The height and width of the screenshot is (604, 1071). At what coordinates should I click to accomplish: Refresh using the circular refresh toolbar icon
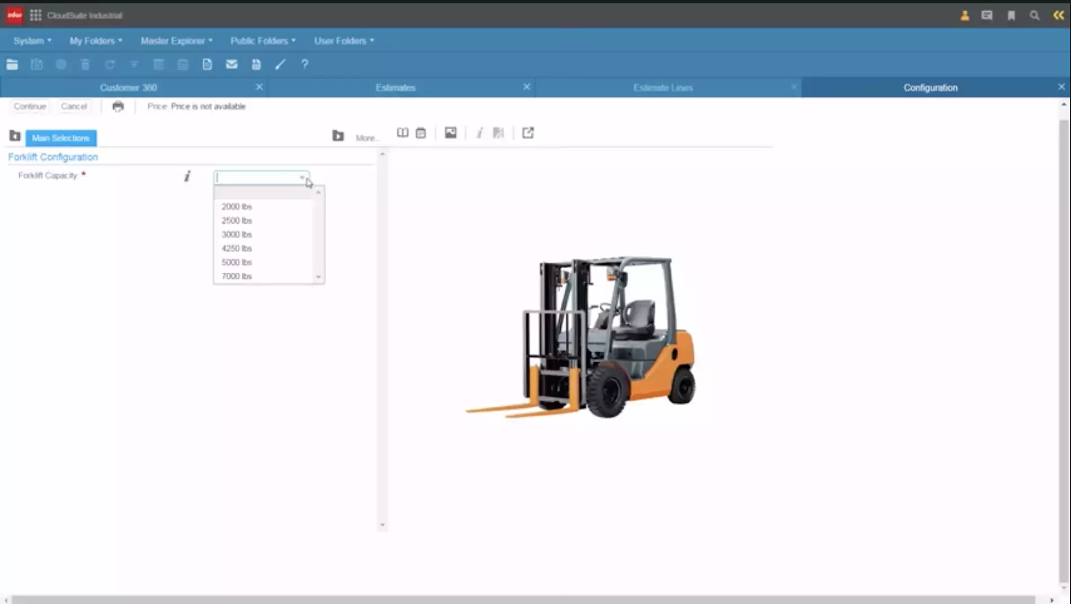point(110,64)
